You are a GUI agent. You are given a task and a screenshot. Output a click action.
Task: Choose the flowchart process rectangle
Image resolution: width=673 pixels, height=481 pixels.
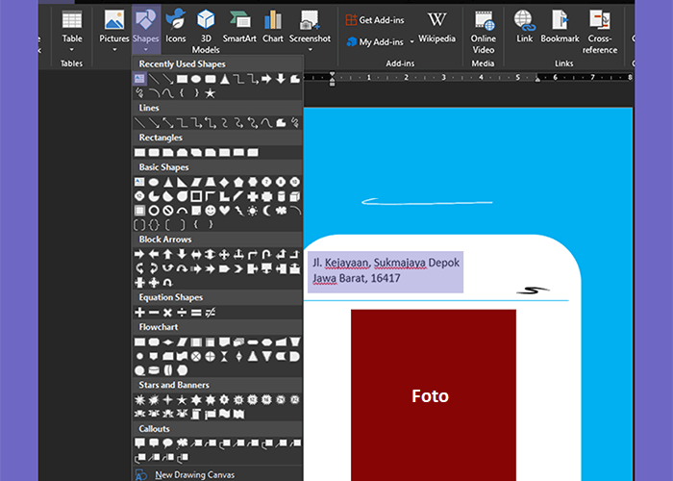click(x=139, y=342)
